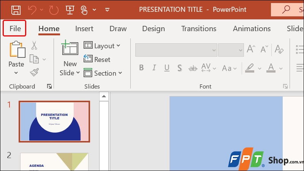Open Change Case dropdown

(230, 68)
